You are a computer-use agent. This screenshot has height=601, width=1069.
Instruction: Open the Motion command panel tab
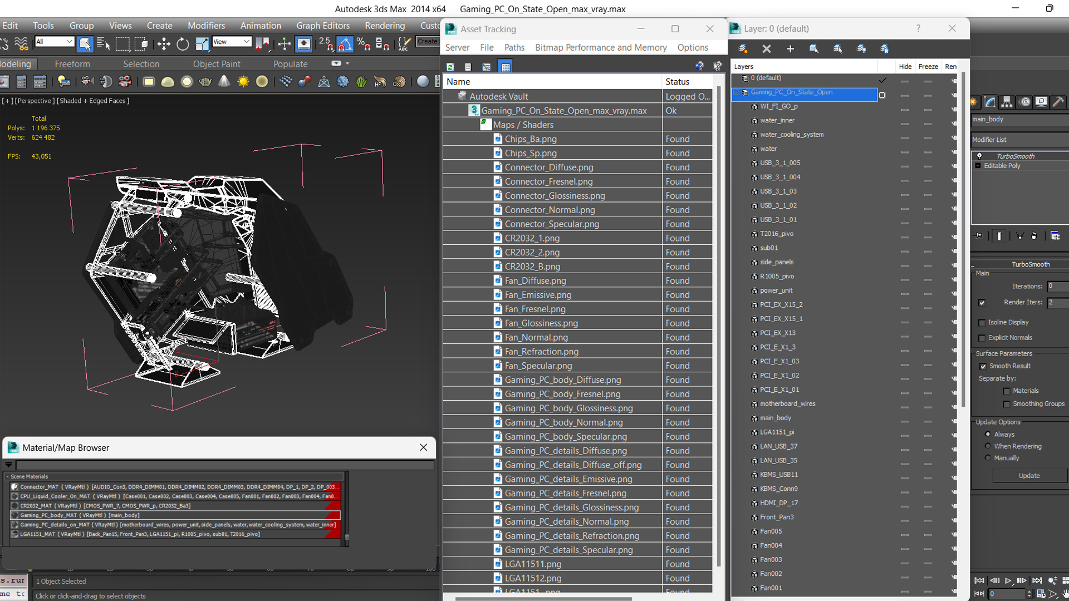tap(1024, 102)
